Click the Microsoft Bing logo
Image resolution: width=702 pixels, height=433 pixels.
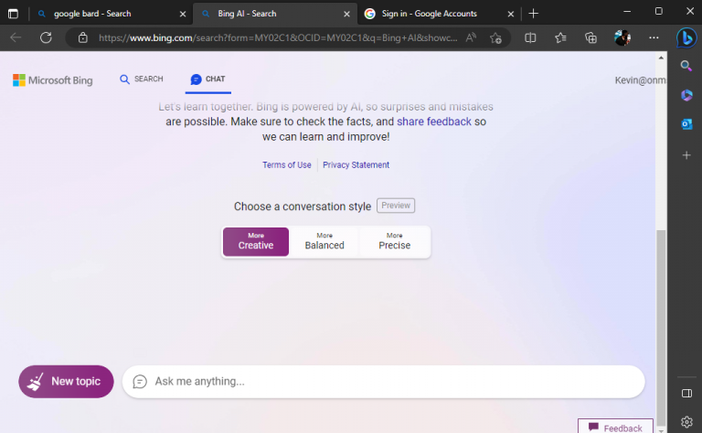coord(53,80)
